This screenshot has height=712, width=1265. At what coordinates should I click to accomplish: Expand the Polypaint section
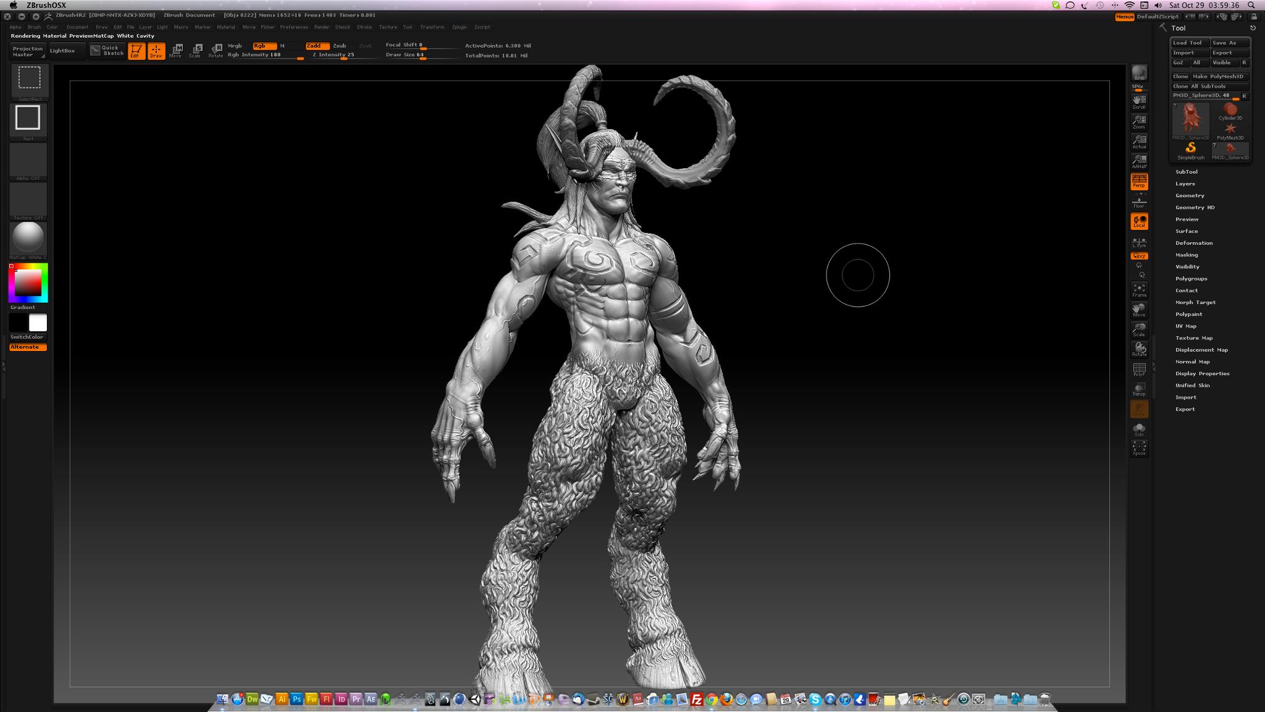click(x=1188, y=314)
